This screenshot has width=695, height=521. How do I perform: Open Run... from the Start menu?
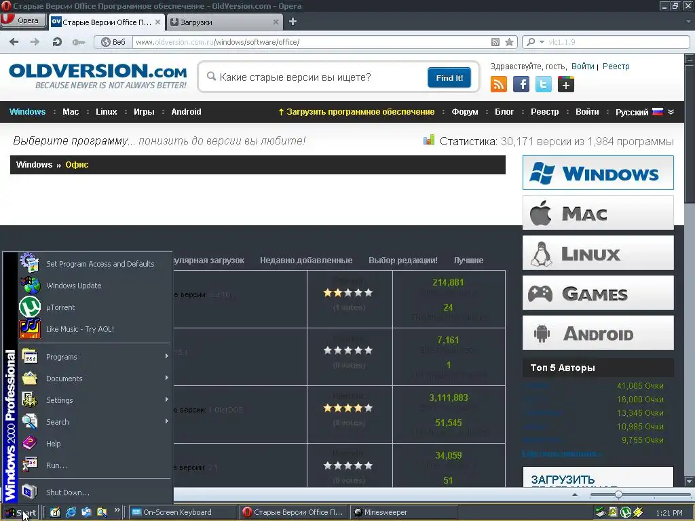point(95,465)
